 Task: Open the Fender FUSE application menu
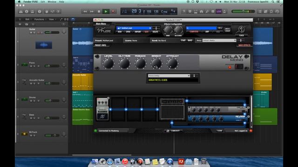[x=30, y=2]
